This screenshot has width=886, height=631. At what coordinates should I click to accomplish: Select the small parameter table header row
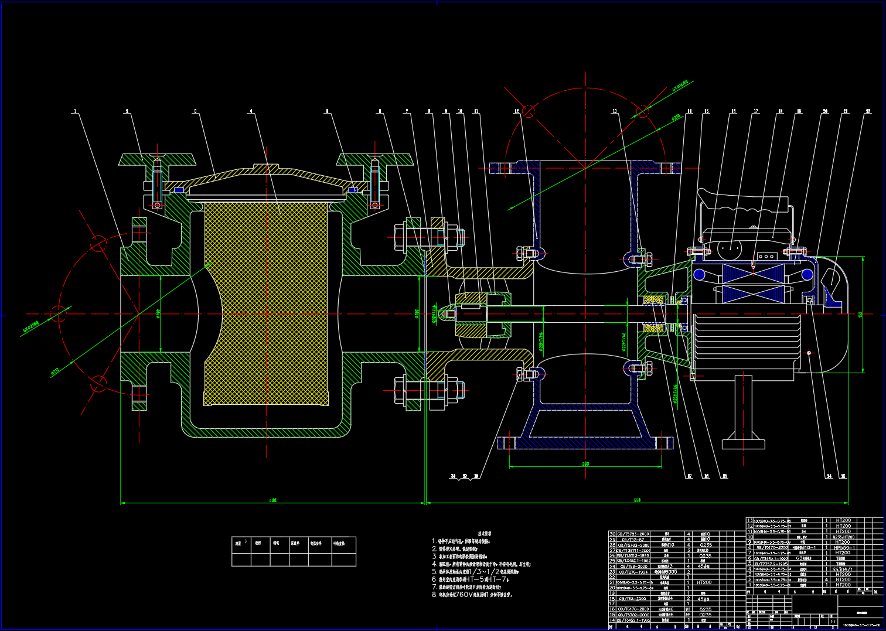pyautogui.click(x=294, y=543)
